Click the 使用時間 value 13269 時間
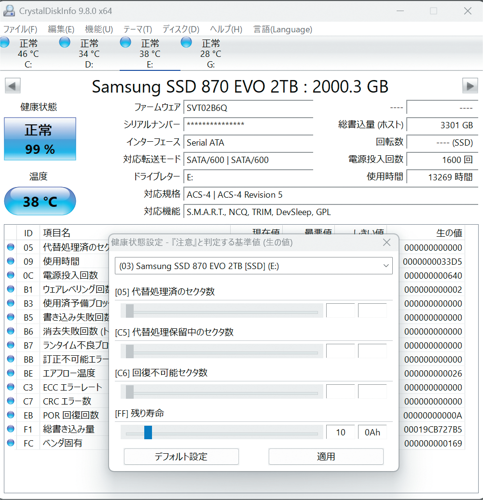This screenshot has width=483, height=500. (x=442, y=177)
